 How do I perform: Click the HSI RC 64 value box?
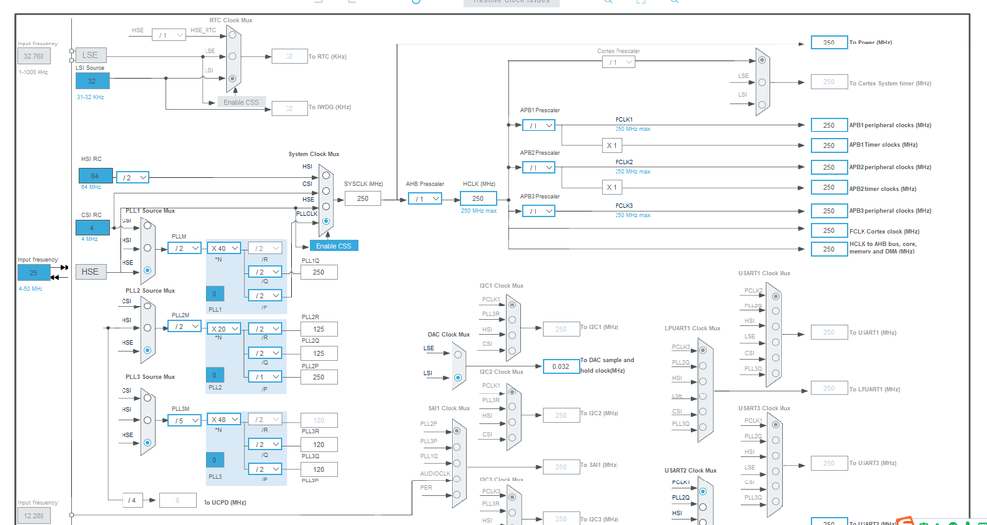pos(96,176)
